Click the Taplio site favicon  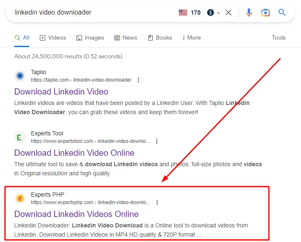20,76
